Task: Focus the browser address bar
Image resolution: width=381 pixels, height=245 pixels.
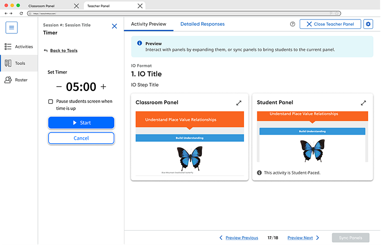Action: (x=184, y=13)
